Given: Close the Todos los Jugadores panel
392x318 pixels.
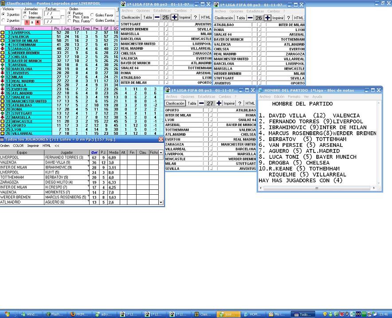Looking at the screenshot, I should 161,139.
